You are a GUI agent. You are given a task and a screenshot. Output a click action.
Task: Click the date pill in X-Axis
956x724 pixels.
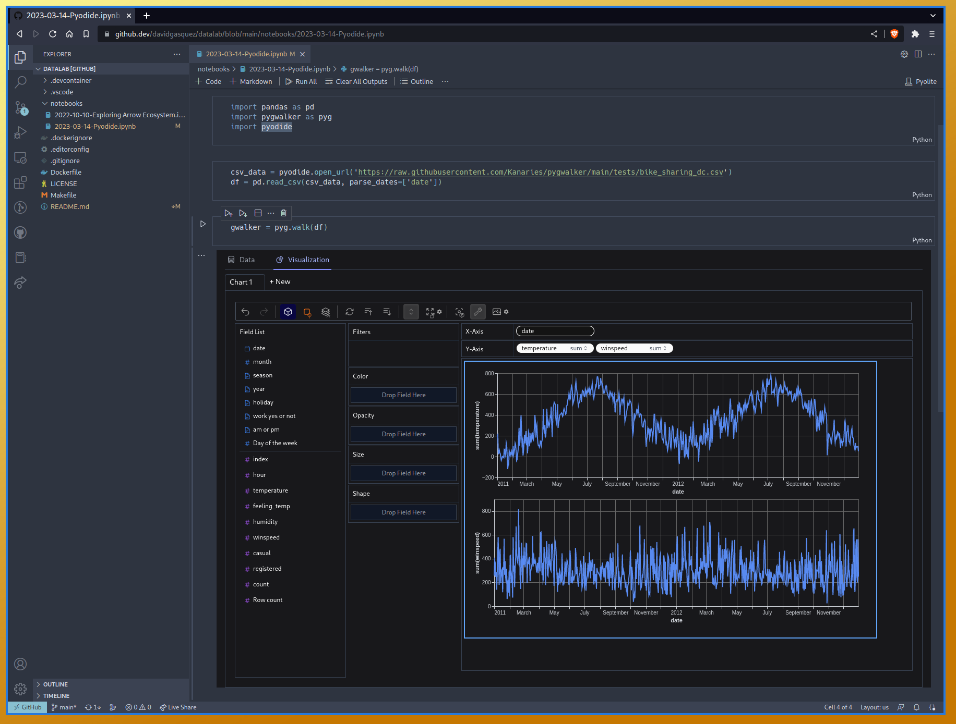[554, 331]
